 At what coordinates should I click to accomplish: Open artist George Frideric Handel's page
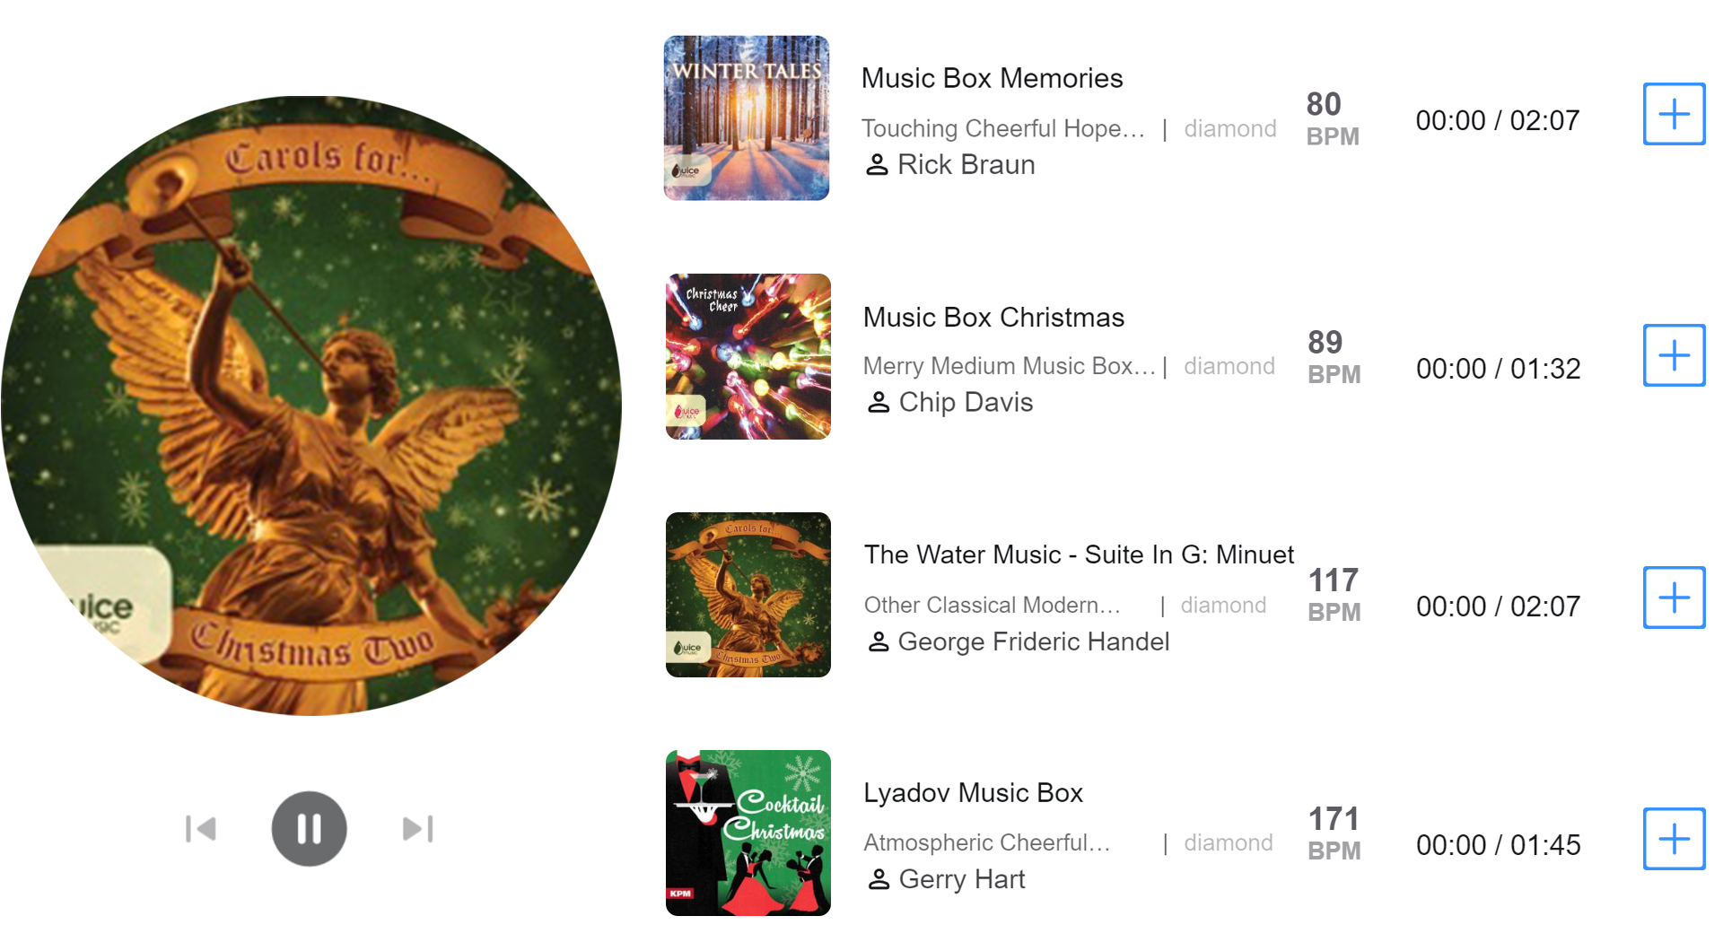[1034, 641]
